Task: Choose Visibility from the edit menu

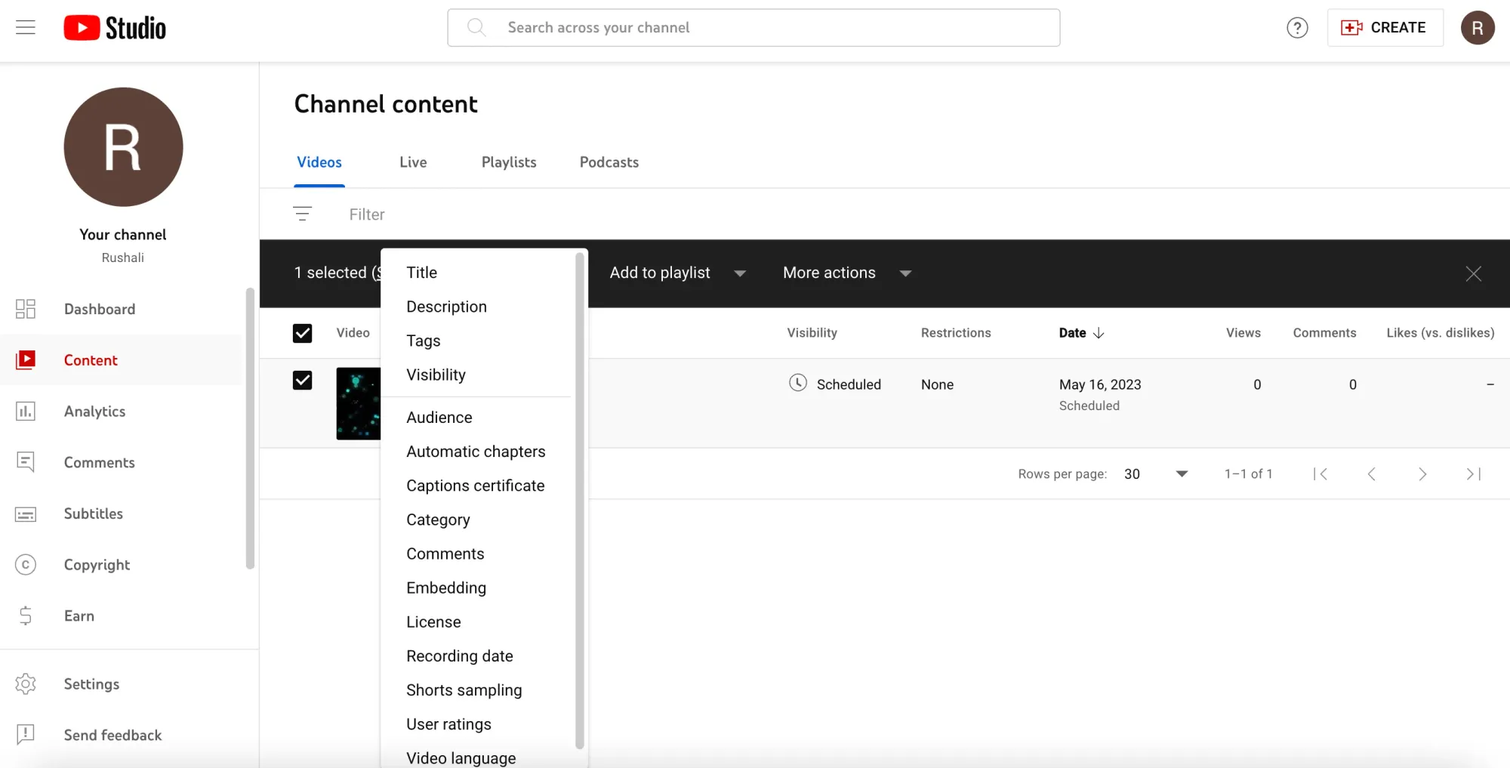Action: pos(436,375)
